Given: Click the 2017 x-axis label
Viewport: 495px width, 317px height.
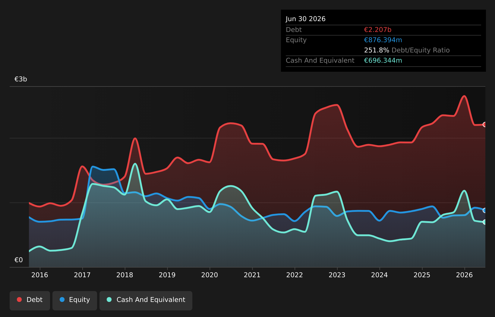Looking at the screenshot, I should 82,275.
